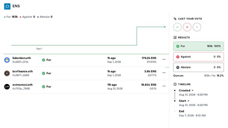Click the For check icon in liubenben.eth row
Screen dimensions: 228x128
(x=44, y=60)
